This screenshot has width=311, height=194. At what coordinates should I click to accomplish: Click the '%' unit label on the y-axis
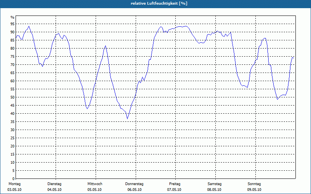coord(12,17)
